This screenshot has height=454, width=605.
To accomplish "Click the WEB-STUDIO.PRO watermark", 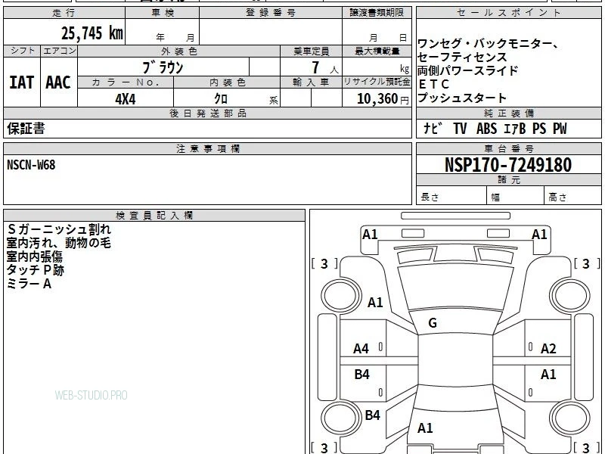I will point(91,395).
